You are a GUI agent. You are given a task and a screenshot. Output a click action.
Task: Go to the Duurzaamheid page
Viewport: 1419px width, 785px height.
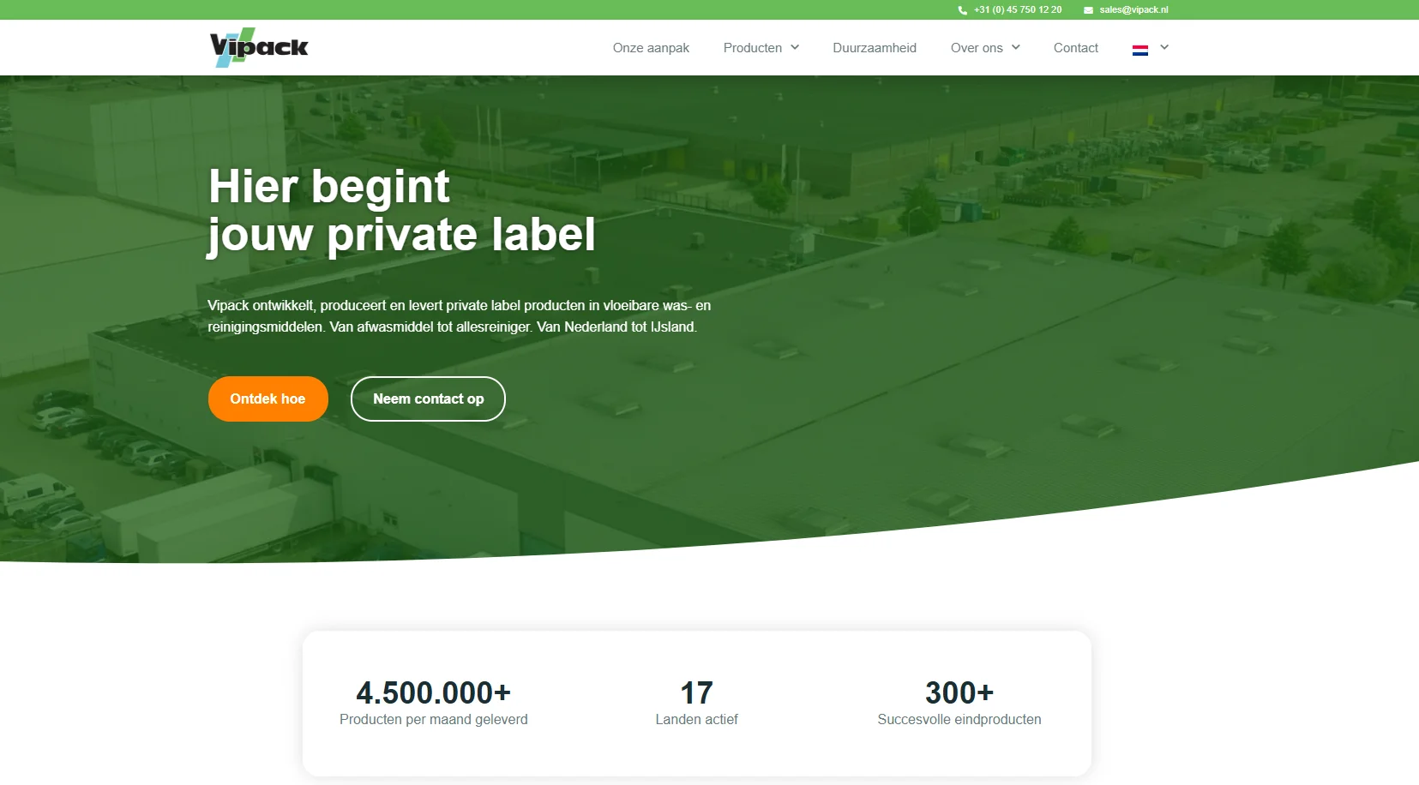click(x=875, y=48)
